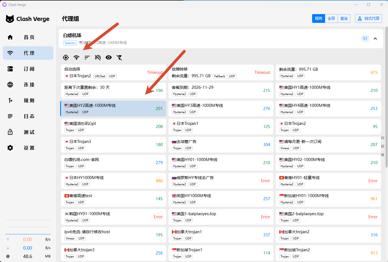Retest the 自动选择 Timeout delay
Viewport: 388px width, 262px height.
coord(155,72)
